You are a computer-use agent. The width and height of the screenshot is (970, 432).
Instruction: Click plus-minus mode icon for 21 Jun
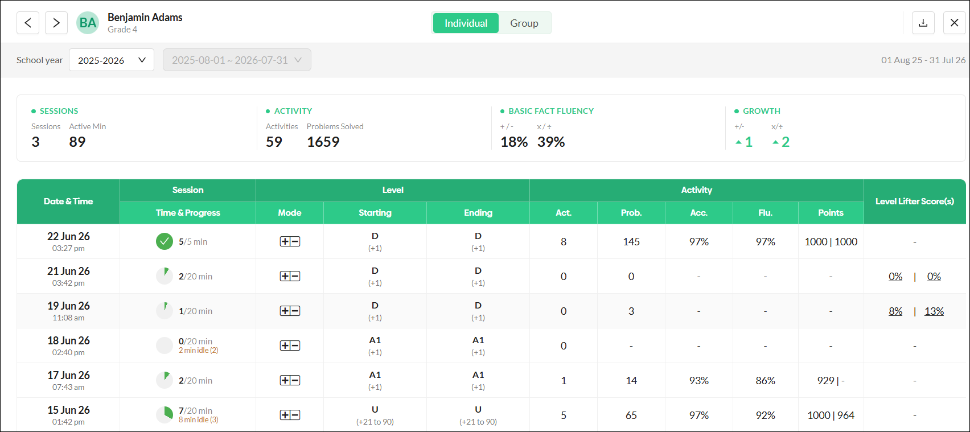point(290,276)
